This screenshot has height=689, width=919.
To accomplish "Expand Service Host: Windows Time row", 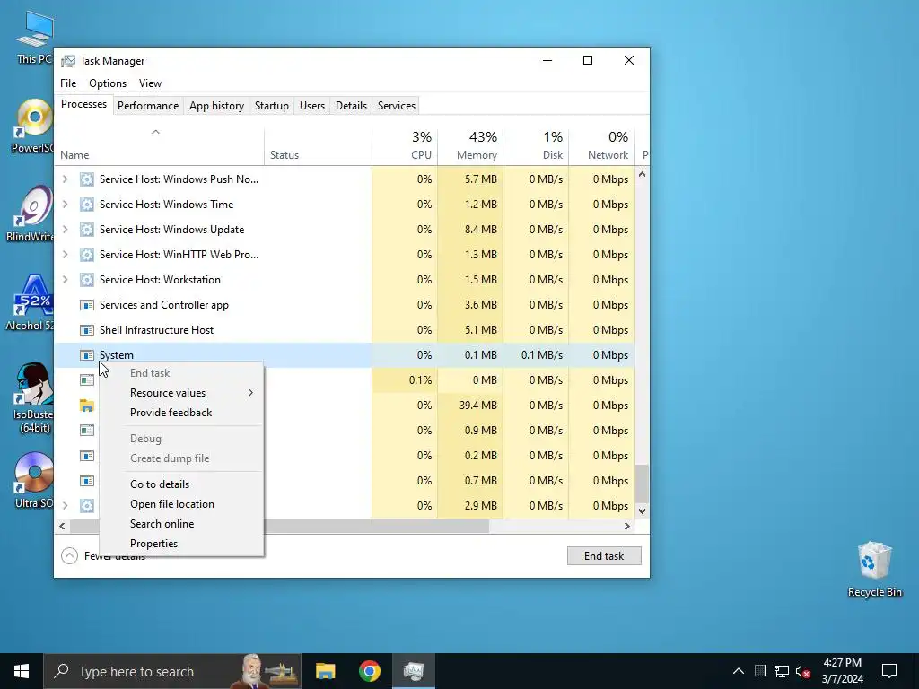I will point(65,205).
